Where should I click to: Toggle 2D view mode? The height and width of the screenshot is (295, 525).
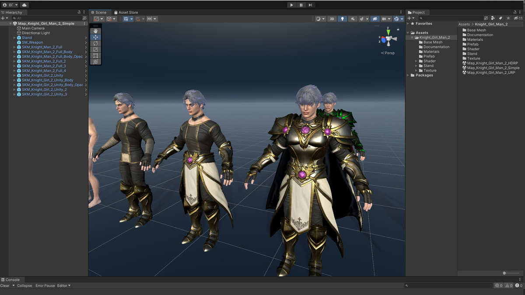tap(332, 19)
